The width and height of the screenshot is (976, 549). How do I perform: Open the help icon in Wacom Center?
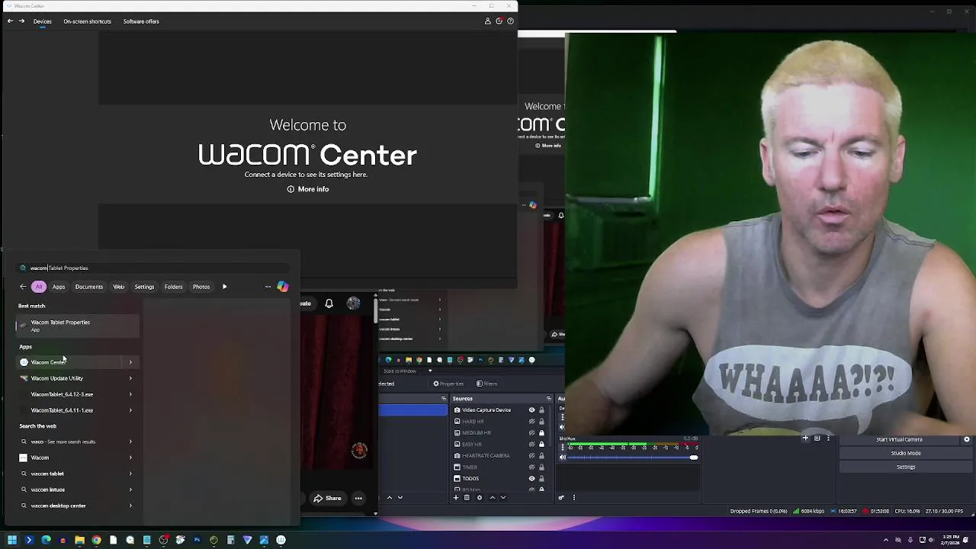click(x=510, y=21)
